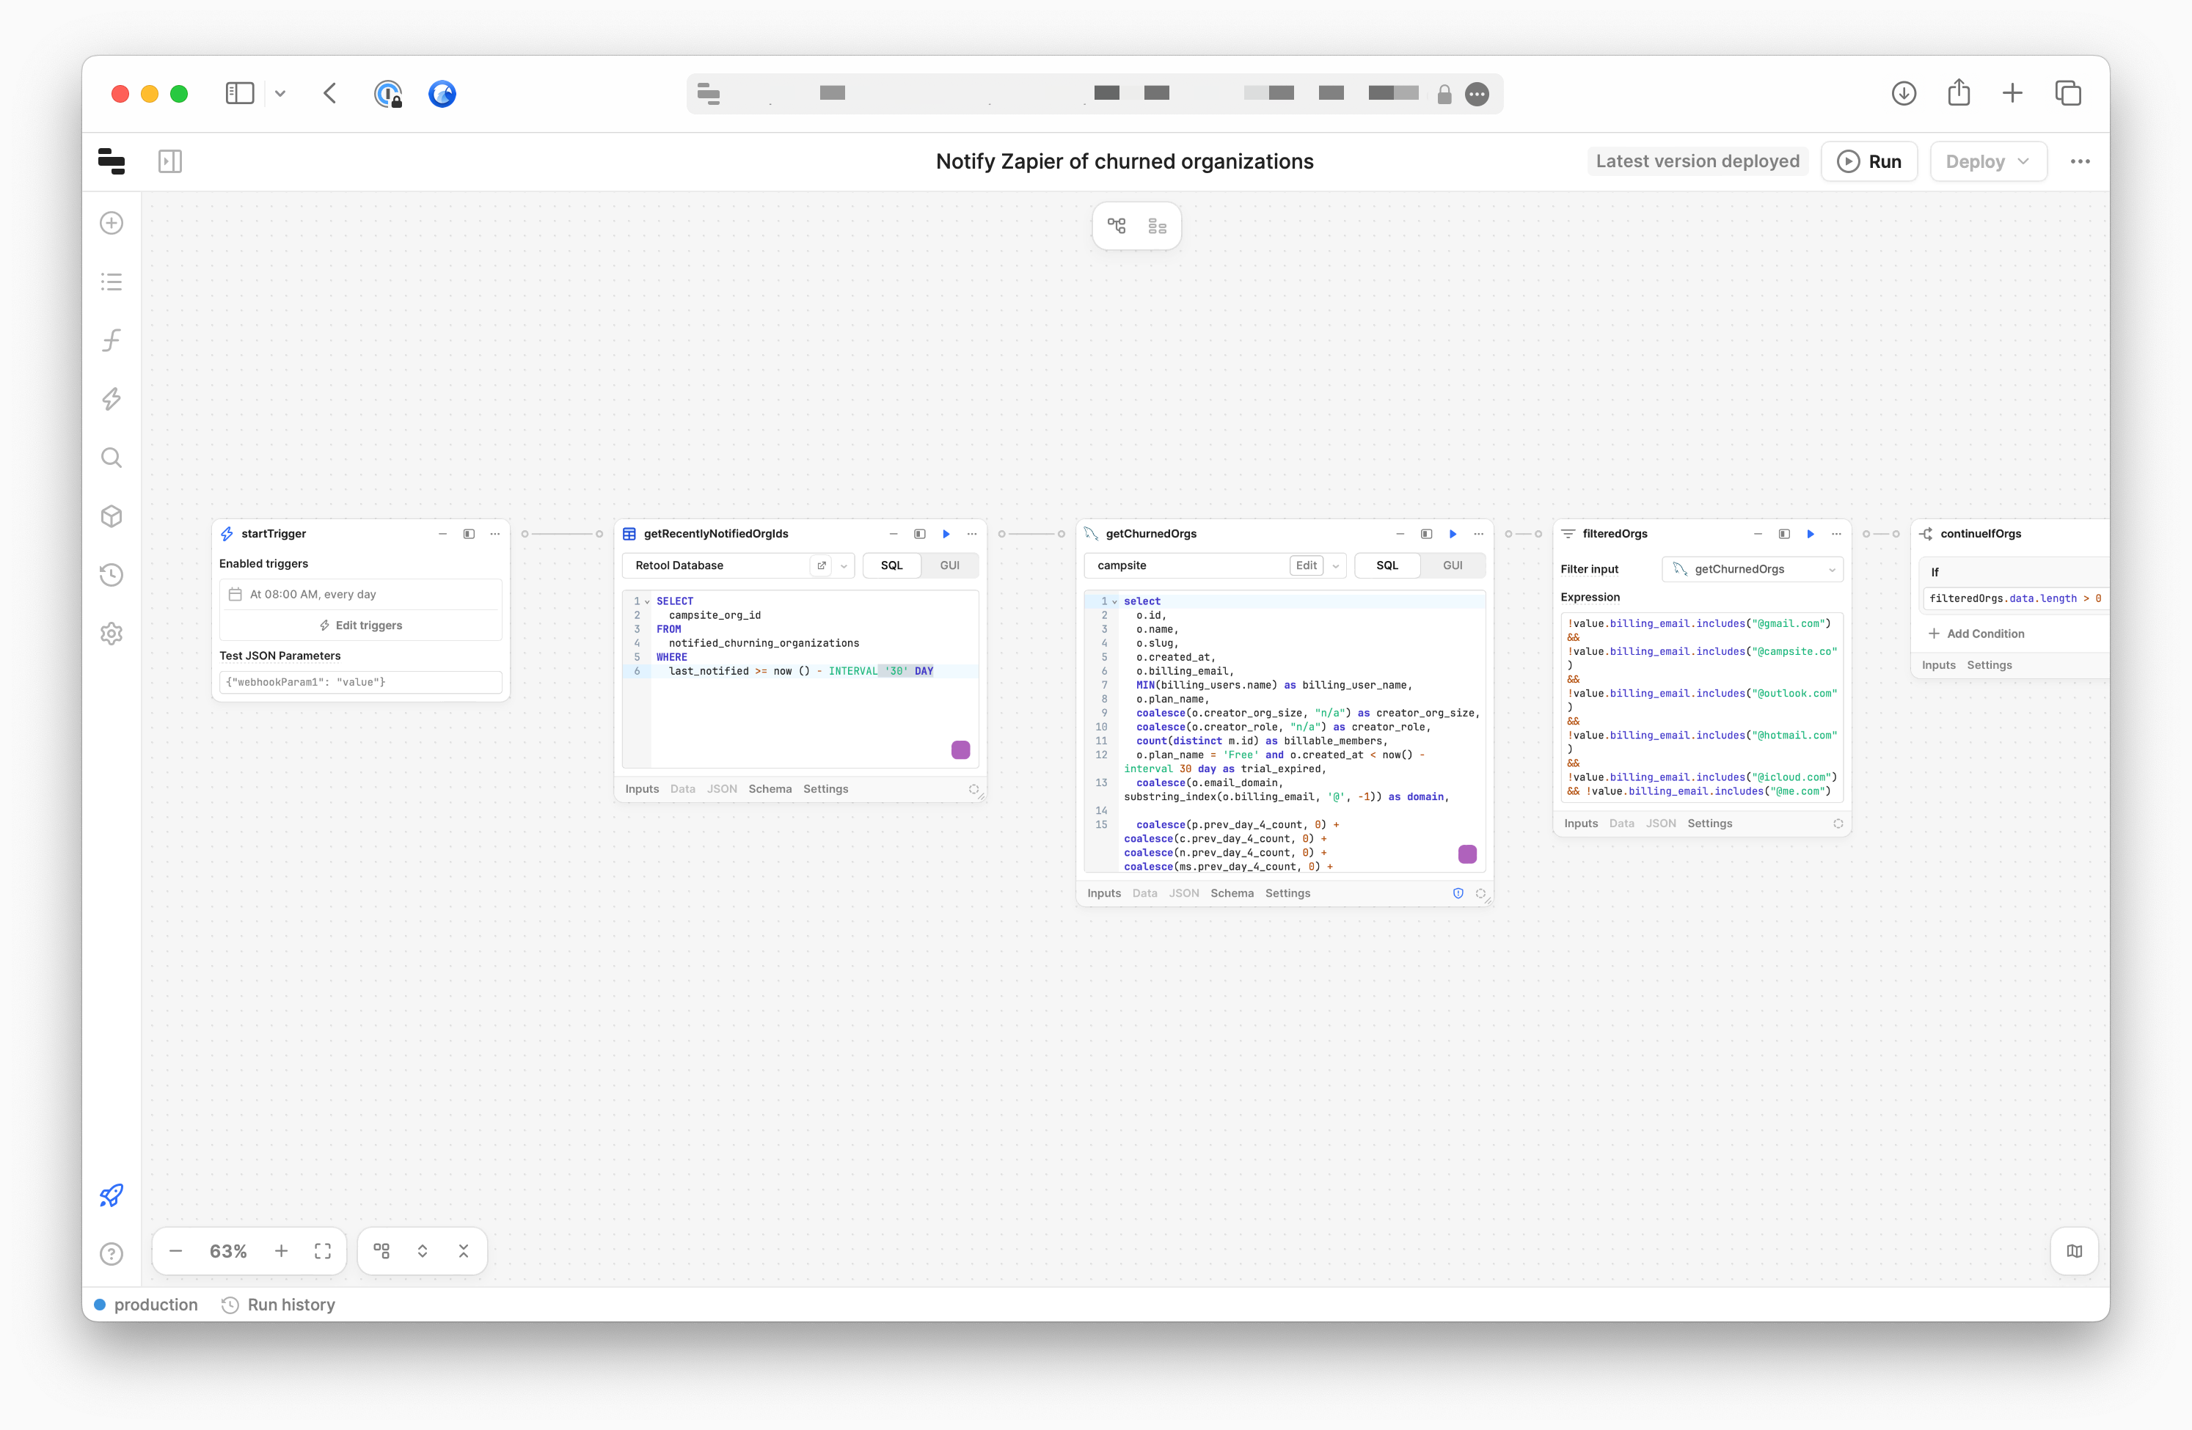Click the Search magnifier icon in sidebar
Viewport: 2192px width, 1430px height.
point(112,458)
